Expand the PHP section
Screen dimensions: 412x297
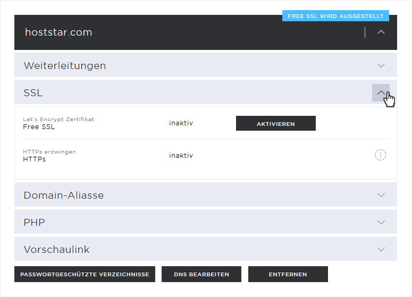coord(381,222)
